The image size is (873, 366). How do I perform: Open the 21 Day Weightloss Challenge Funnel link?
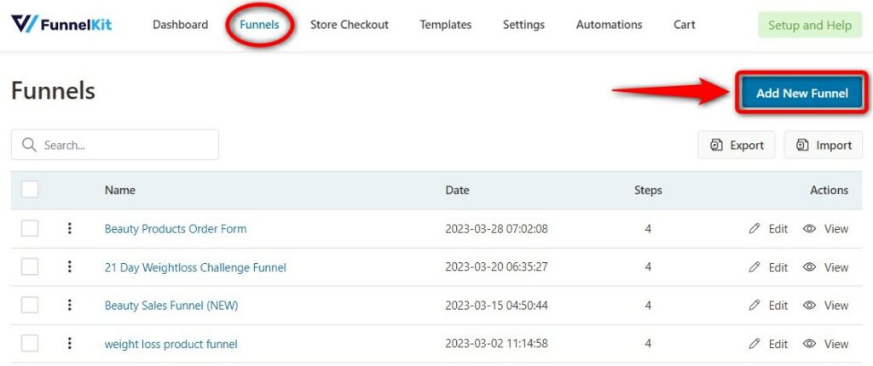pos(195,267)
